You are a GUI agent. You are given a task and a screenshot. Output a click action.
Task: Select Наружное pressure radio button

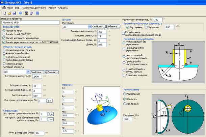(x=146, y=27)
